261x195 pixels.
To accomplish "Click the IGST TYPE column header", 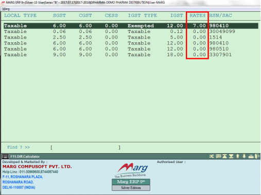I will tap(143, 15).
